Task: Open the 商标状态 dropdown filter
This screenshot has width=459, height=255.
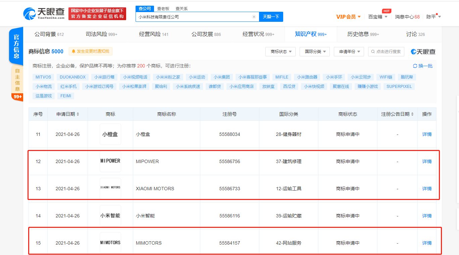Action: tap(280, 52)
